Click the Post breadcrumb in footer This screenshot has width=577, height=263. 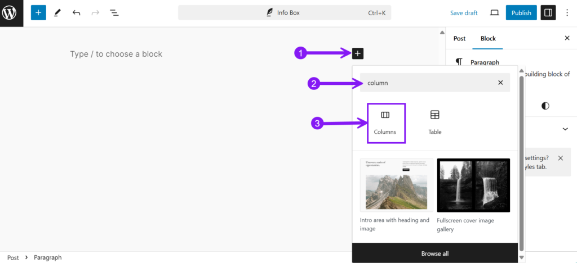pyautogui.click(x=13, y=257)
